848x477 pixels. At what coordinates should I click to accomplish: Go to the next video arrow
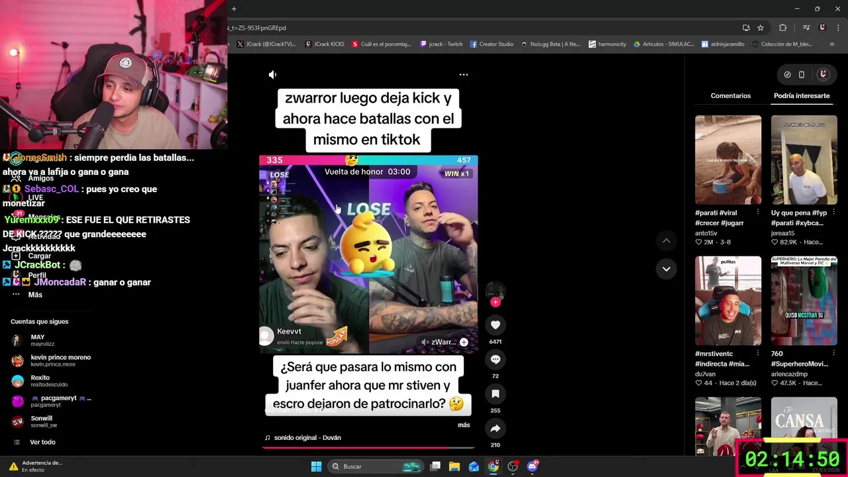666,268
